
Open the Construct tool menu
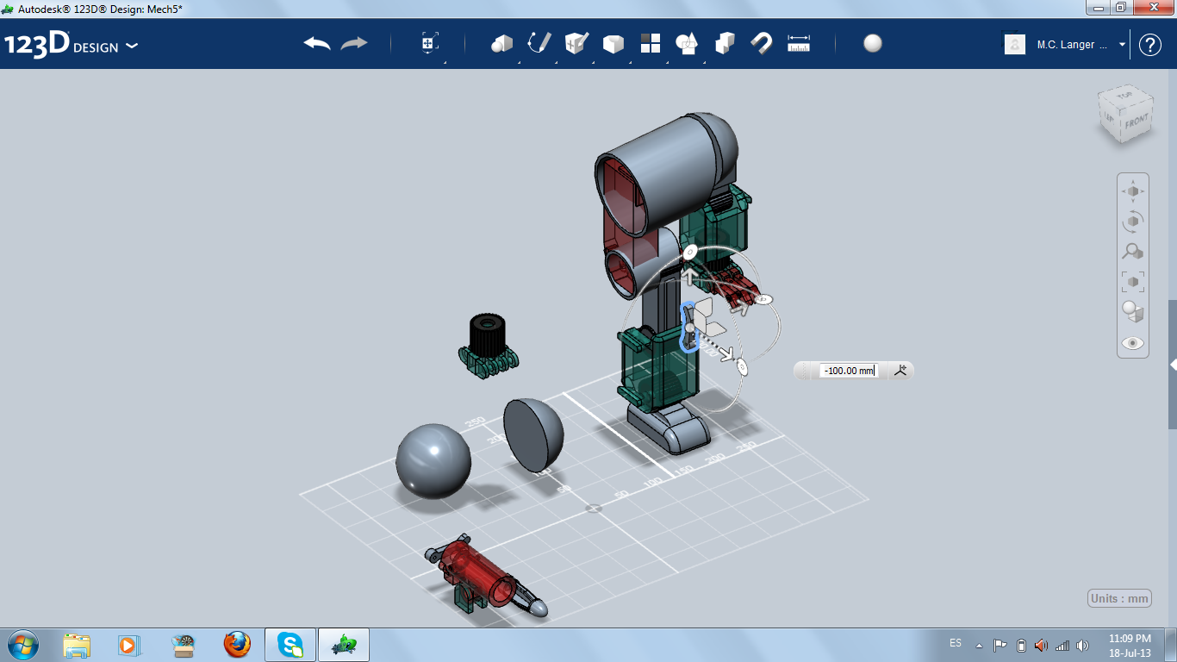[576, 43]
